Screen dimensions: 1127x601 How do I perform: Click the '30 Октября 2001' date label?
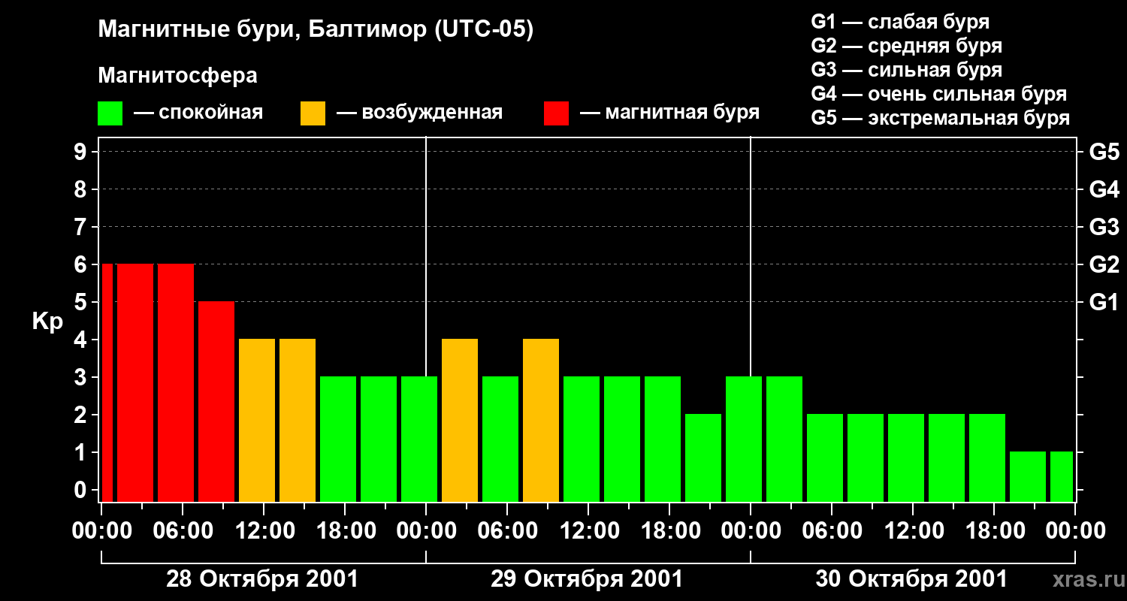[911, 579]
